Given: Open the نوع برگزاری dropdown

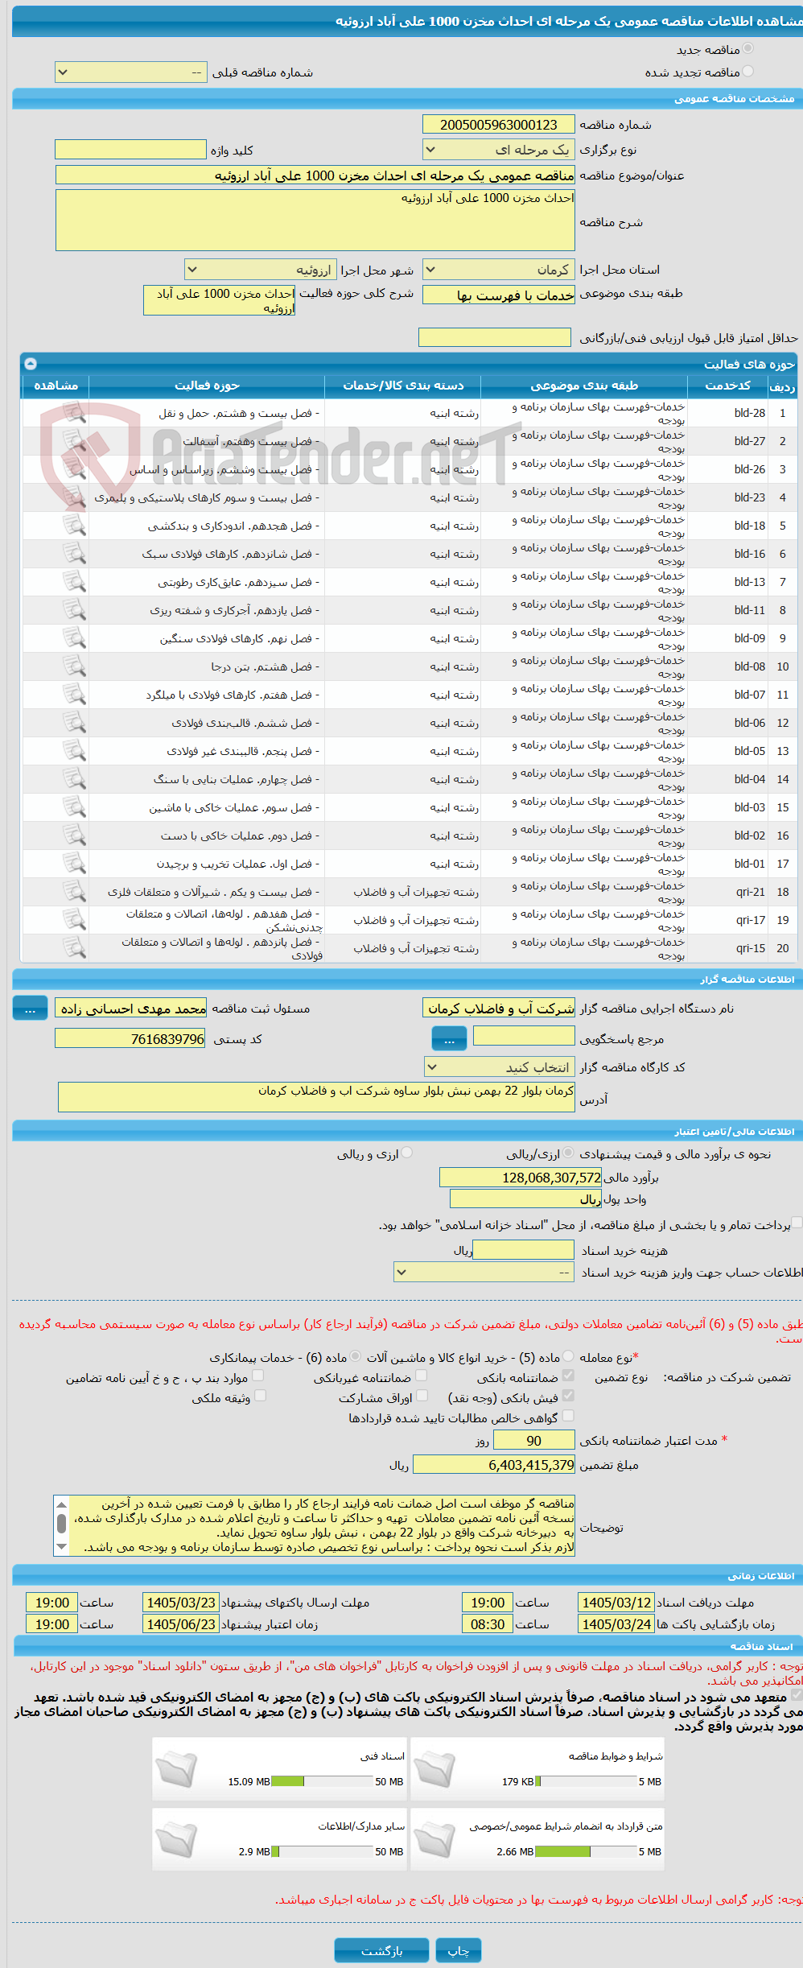Looking at the screenshot, I should tap(499, 150).
